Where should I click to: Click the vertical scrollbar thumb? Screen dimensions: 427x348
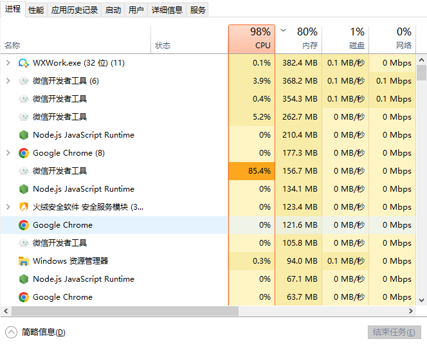point(421,73)
